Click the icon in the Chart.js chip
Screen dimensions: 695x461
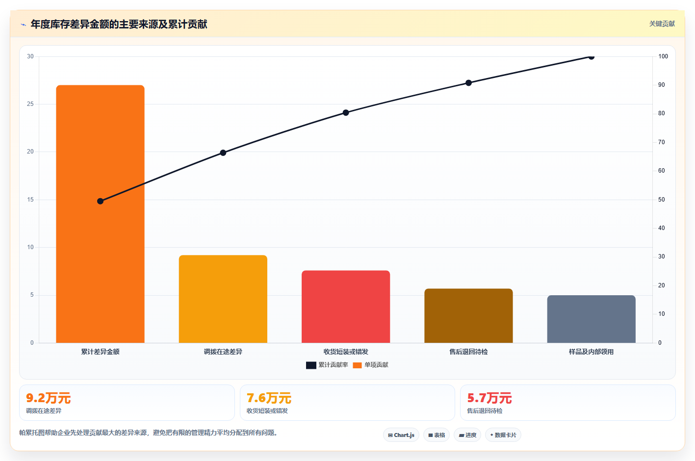click(390, 435)
